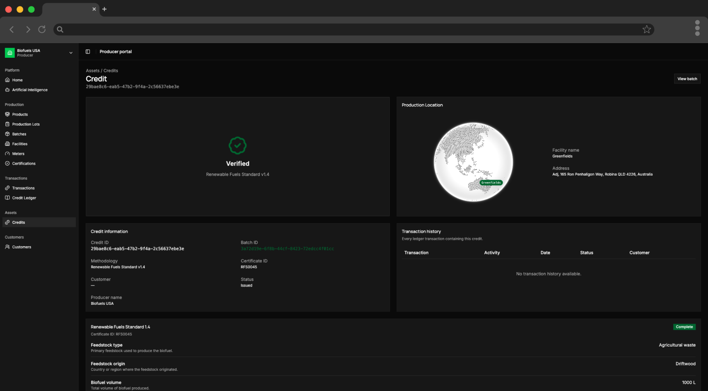The width and height of the screenshot is (708, 391).
Task: Click the Issued status value
Action: 247,285
